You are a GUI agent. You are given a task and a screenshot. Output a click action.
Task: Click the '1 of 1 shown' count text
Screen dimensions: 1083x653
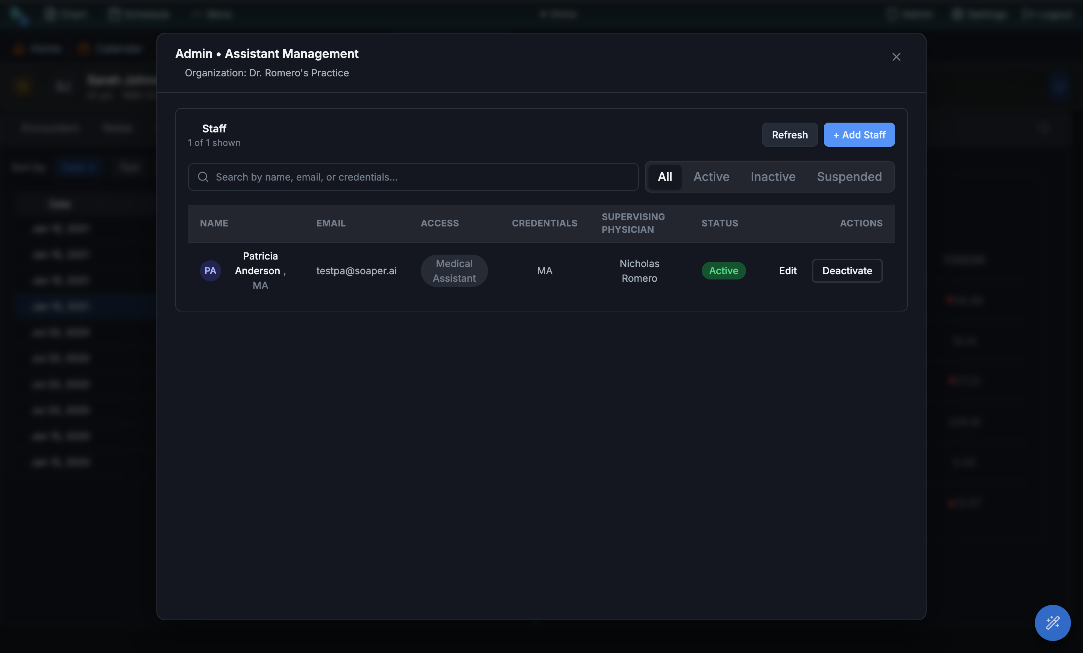click(x=214, y=143)
